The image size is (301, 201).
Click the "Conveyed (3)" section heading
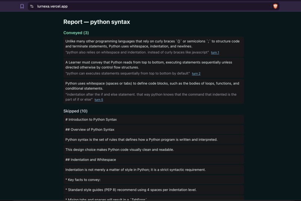click(76, 33)
